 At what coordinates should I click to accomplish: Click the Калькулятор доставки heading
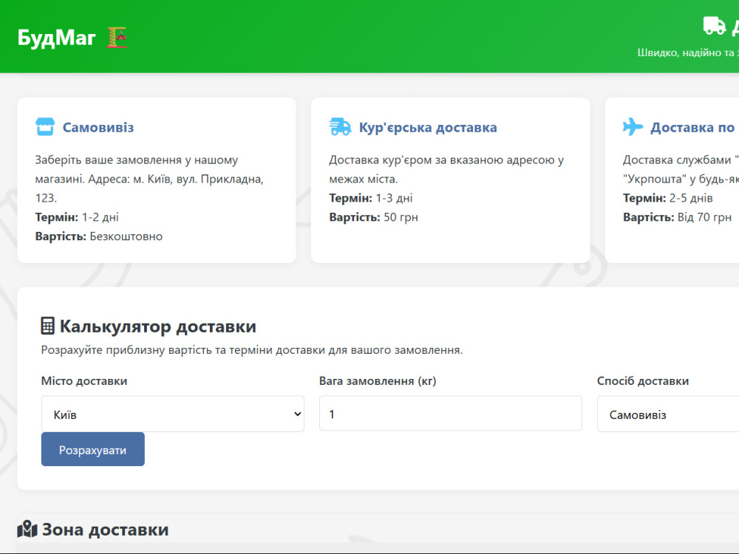tap(158, 326)
